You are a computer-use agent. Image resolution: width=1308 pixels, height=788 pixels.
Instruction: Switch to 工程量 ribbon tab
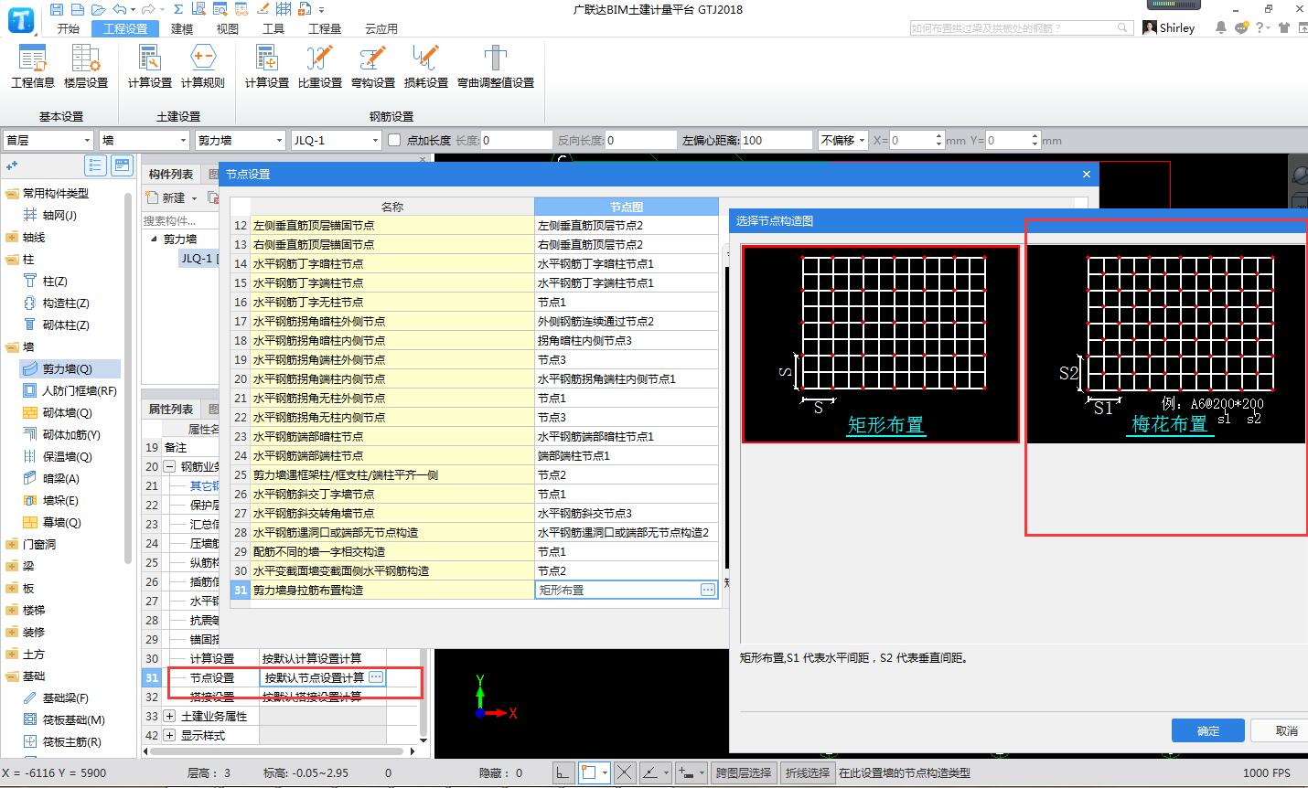tap(325, 28)
